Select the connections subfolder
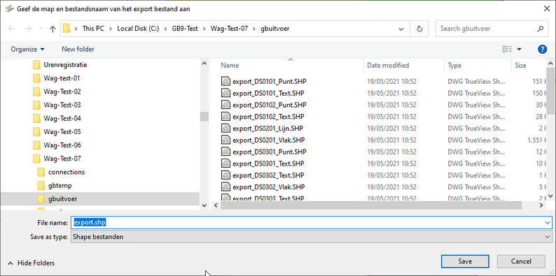556x276 pixels. click(67, 172)
